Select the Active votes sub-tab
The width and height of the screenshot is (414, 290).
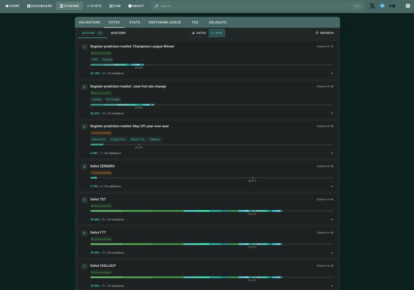[x=93, y=33]
